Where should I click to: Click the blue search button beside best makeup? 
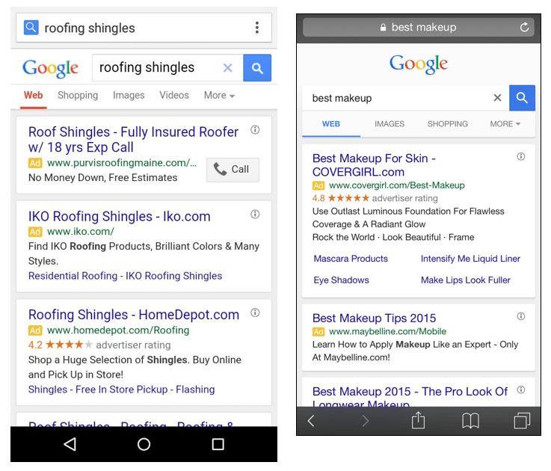coord(522,98)
